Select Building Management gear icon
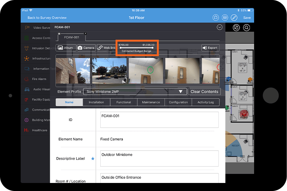 pos(26,120)
